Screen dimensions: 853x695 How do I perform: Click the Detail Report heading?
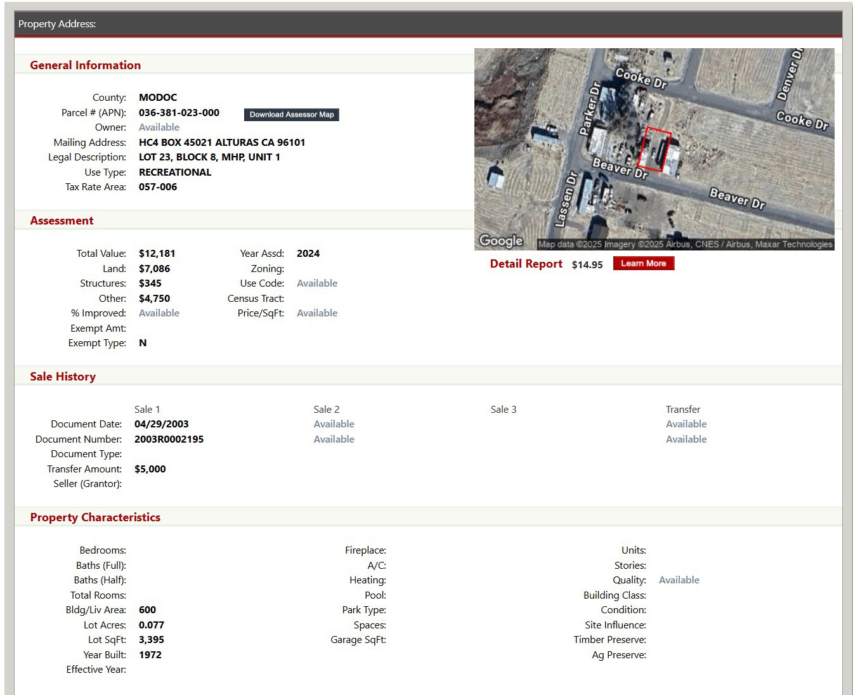coord(526,264)
